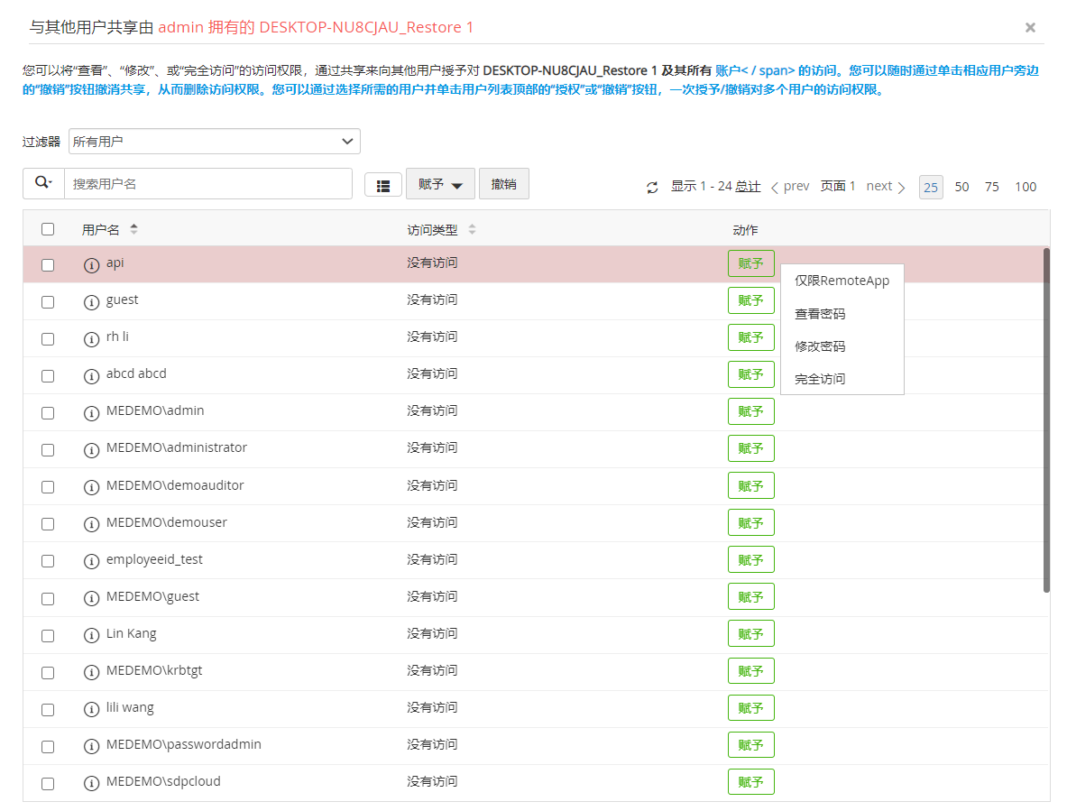The width and height of the screenshot is (1067, 811).
Task: Go to next page
Action: tap(886, 187)
